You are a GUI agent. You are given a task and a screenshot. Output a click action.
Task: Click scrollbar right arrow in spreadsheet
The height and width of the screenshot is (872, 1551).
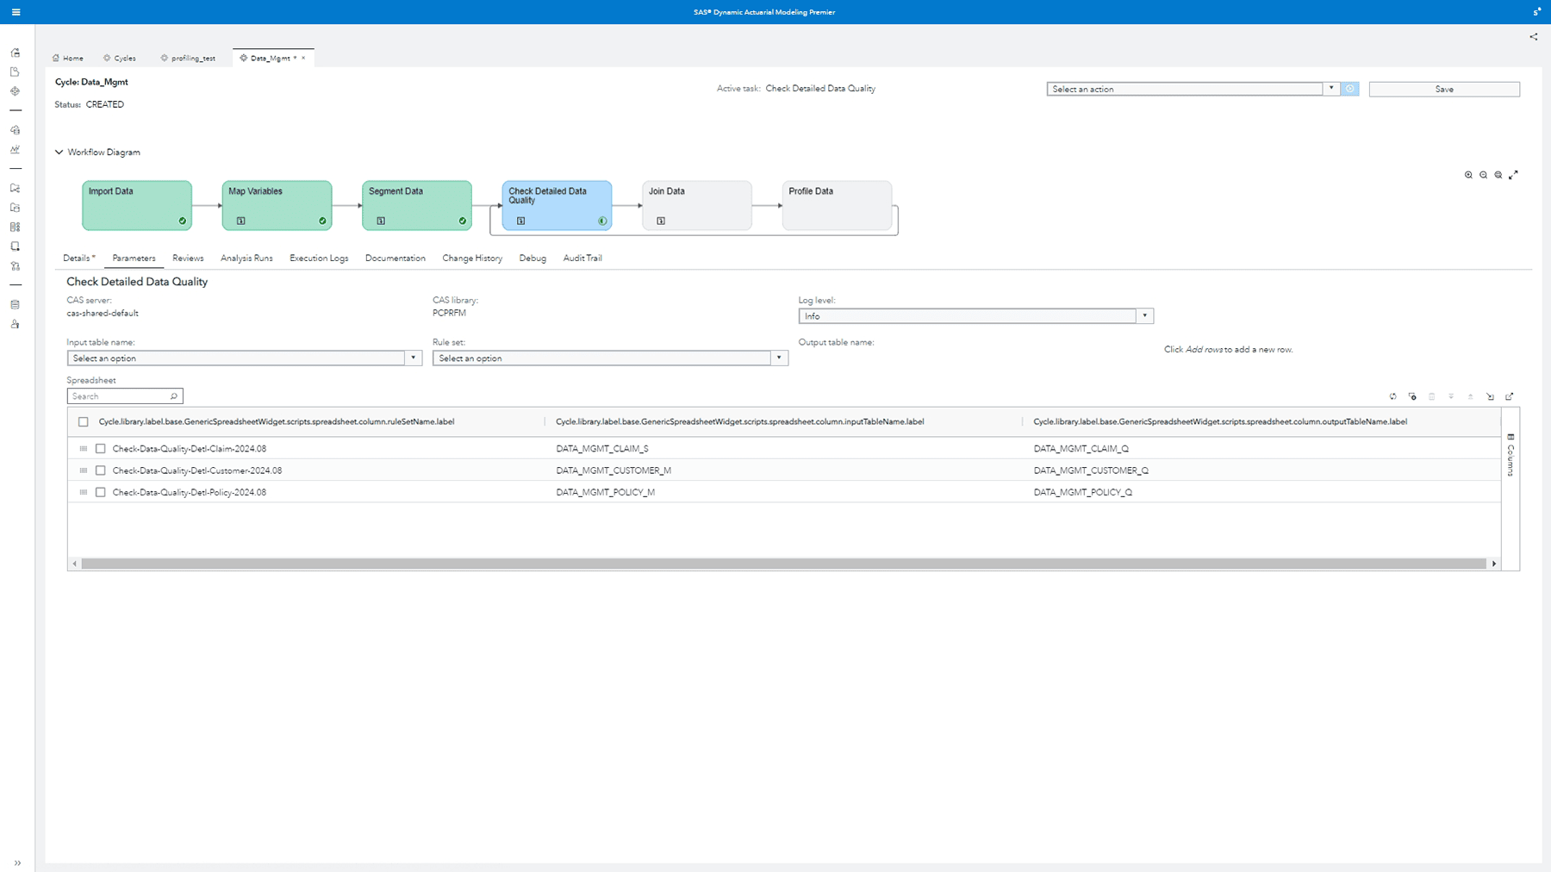(1494, 564)
